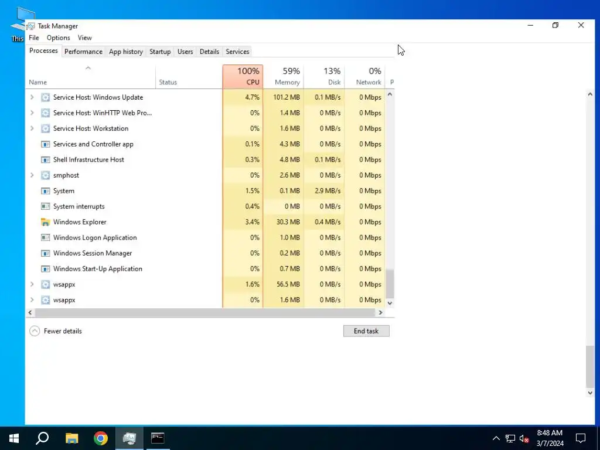Expand the wsappx row using 1.6 MB and 0% CPU
Image resolution: width=600 pixels, height=450 pixels.
pos(32,300)
